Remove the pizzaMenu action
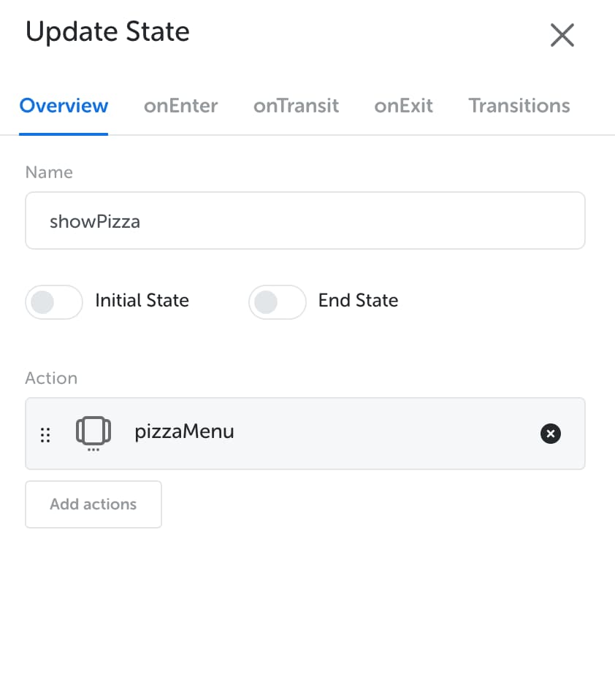615x676 pixels. pos(550,434)
